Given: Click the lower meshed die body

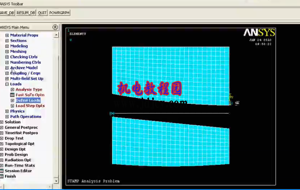Looking at the screenshot, I should (171, 143).
